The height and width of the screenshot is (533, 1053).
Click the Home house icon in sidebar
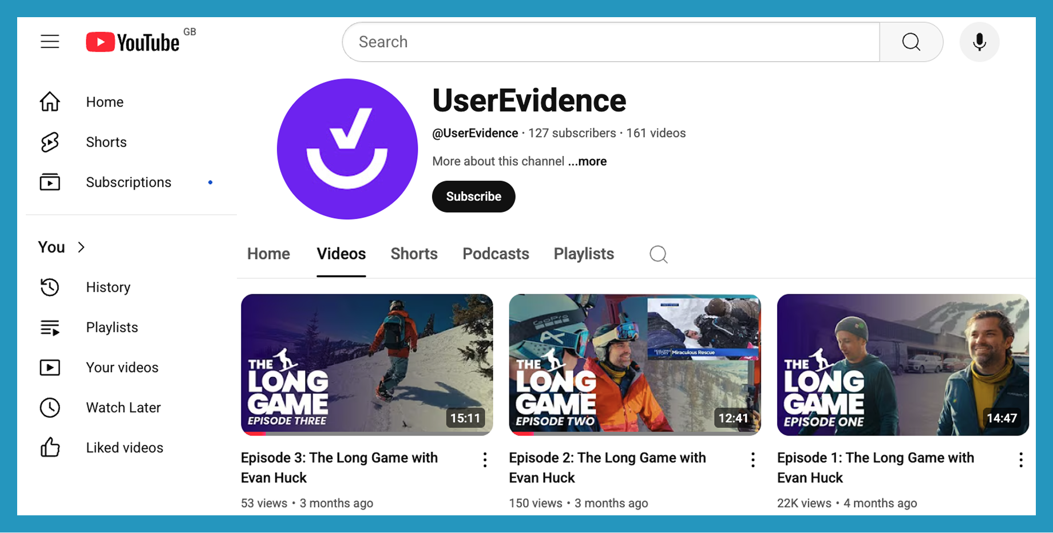[x=50, y=102]
